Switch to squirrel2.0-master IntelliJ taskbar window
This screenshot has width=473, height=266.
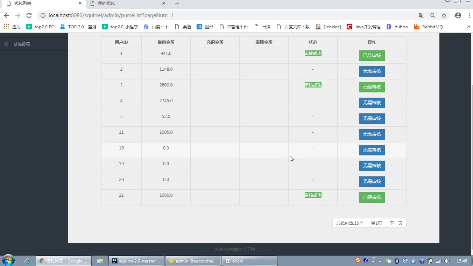(x=137, y=261)
